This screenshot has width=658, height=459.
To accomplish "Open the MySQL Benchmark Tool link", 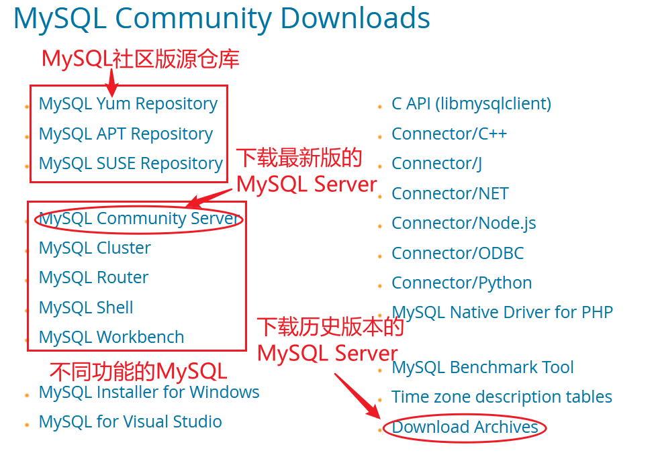I will 483,367.
